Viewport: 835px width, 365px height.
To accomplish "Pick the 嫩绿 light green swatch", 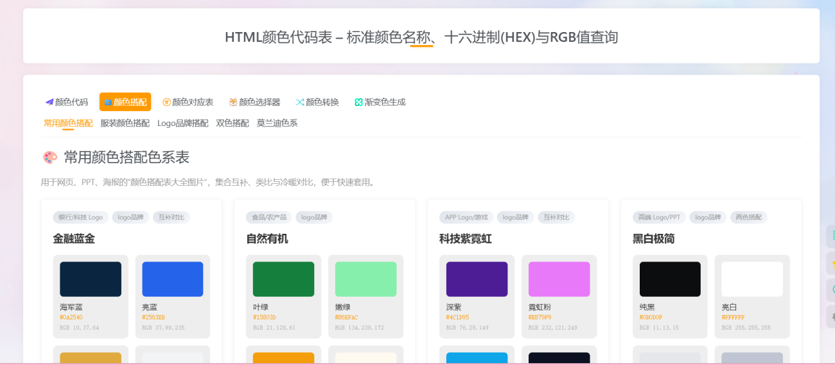I will pyautogui.click(x=365, y=279).
